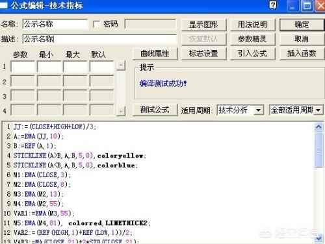Toggle the 密码 password checkbox
The width and height of the screenshot is (325, 244).
96,24
